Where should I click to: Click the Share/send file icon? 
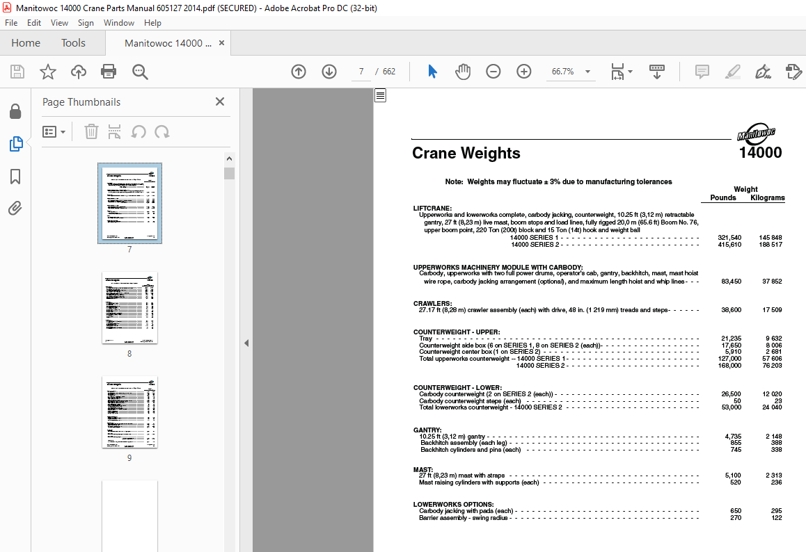tap(793, 72)
